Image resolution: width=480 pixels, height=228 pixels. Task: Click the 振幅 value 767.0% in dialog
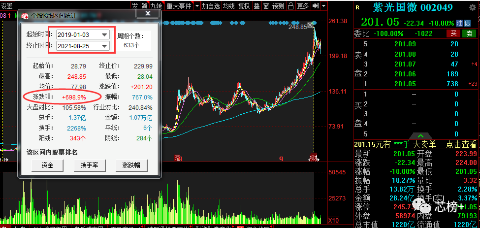[x=142, y=97]
